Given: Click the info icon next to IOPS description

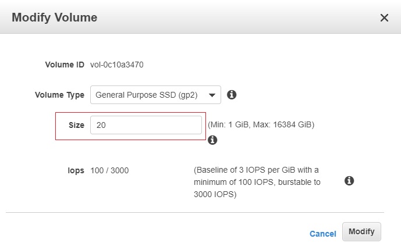Looking at the screenshot, I should pos(349,181).
